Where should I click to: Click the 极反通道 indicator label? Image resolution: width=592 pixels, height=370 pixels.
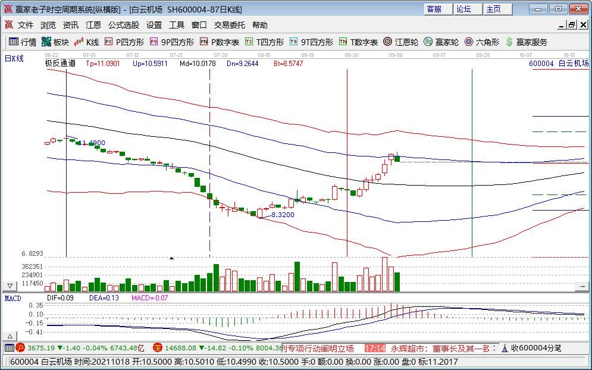[x=60, y=64]
